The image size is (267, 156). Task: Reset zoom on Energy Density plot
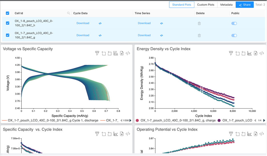(244, 53)
